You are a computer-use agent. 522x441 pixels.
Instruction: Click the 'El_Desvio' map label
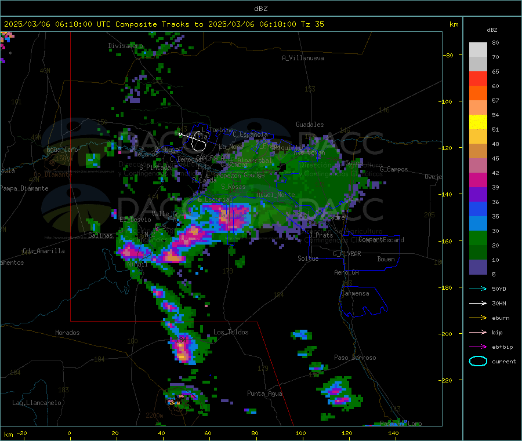tap(136, 220)
